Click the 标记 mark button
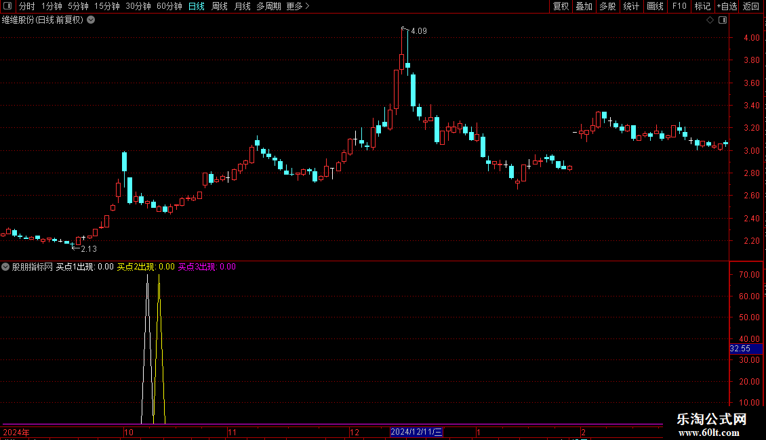 pyautogui.click(x=702, y=6)
